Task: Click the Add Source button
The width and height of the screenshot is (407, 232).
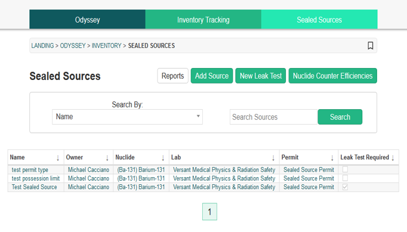Action: (212, 76)
